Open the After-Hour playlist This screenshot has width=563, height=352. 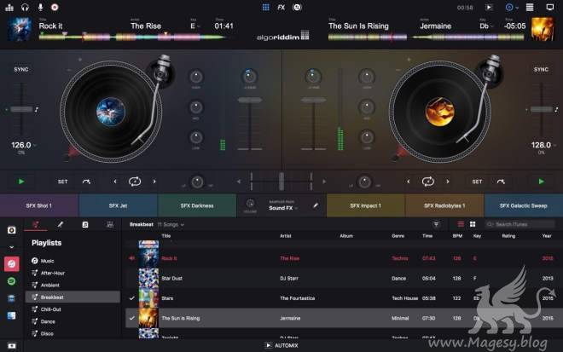[x=73, y=273]
